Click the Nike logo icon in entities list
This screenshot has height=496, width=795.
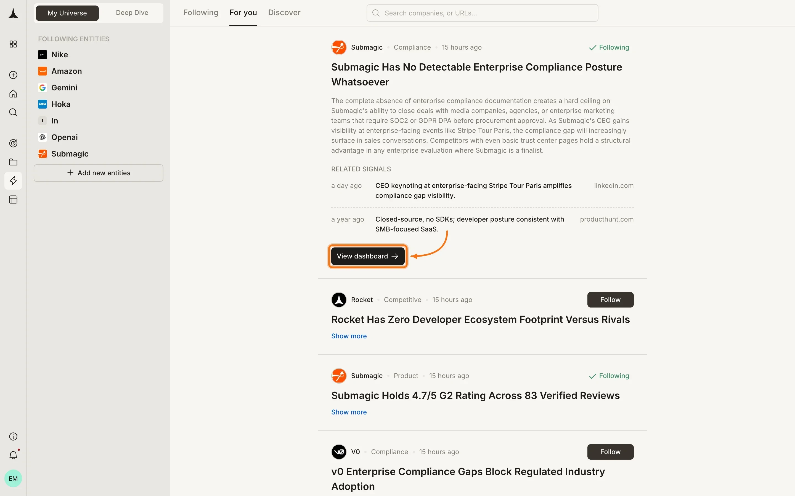pos(43,55)
